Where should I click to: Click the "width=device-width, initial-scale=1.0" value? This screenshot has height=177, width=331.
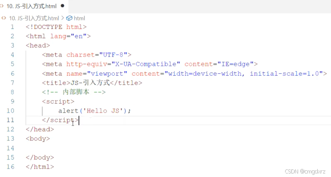[244, 73]
